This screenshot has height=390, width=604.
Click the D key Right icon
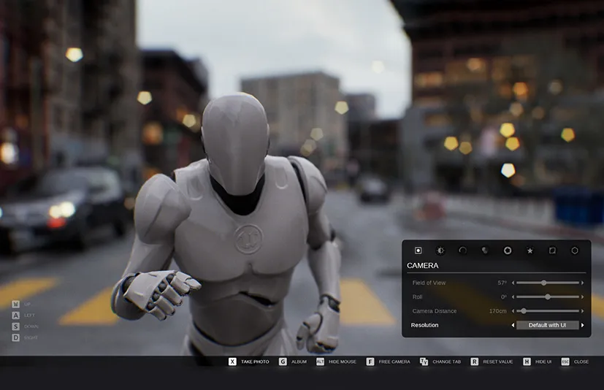coord(16,337)
